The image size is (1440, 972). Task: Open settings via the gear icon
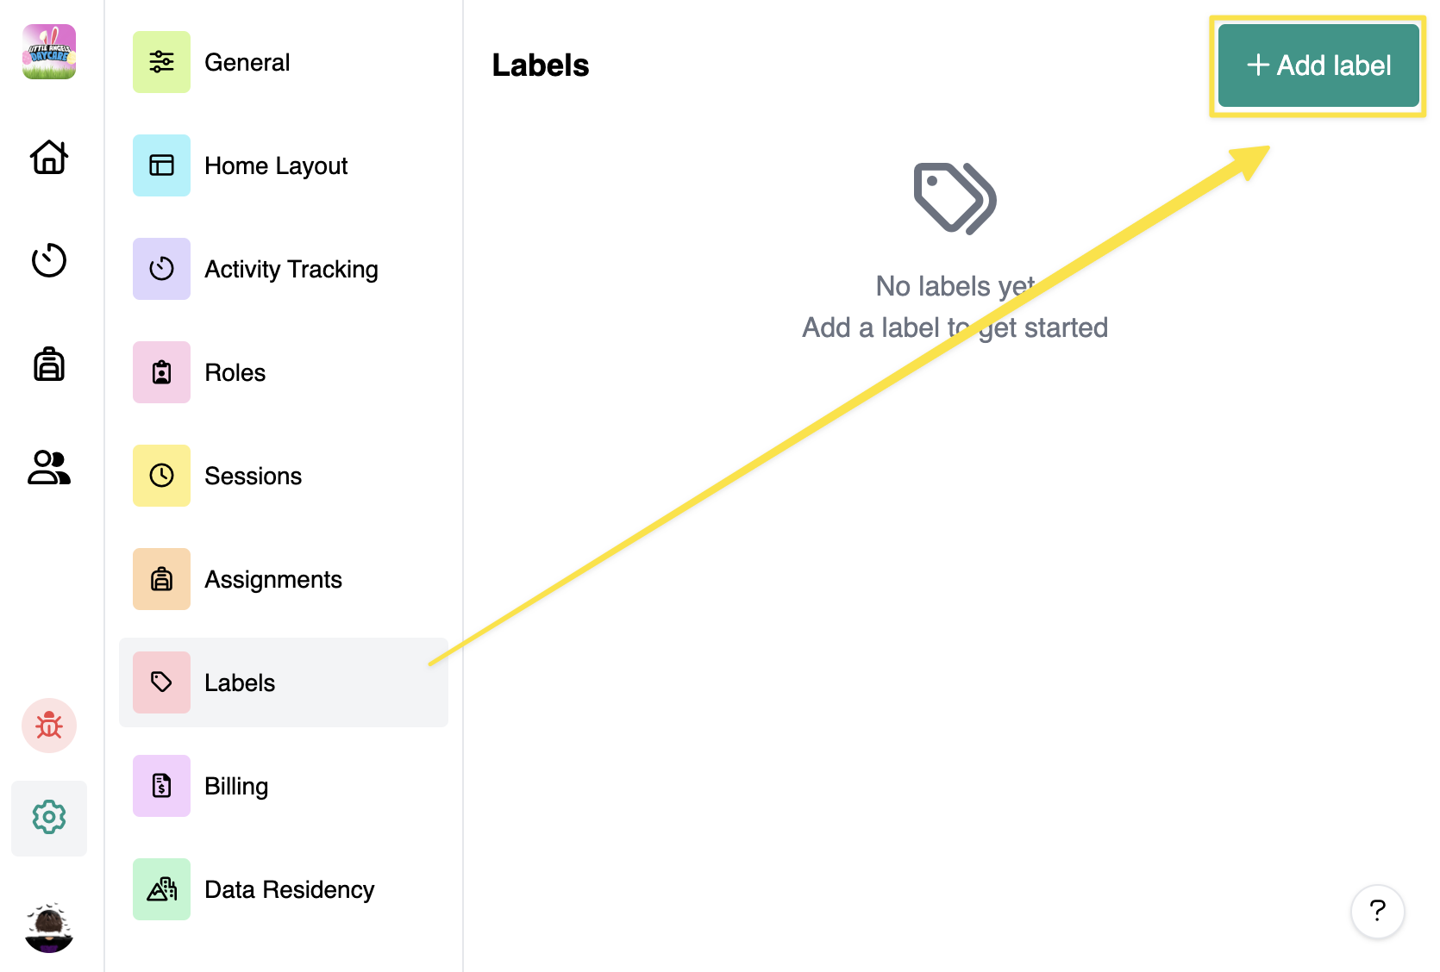tap(49, 817)
